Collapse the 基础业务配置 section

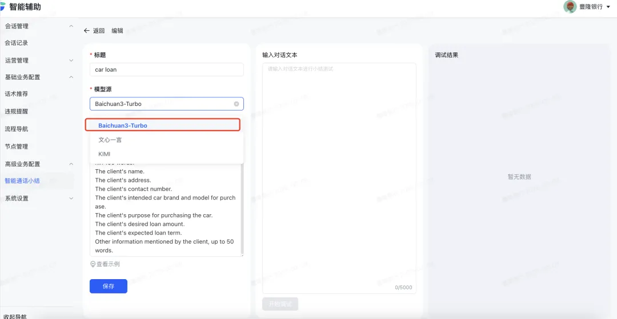point(71,77)
